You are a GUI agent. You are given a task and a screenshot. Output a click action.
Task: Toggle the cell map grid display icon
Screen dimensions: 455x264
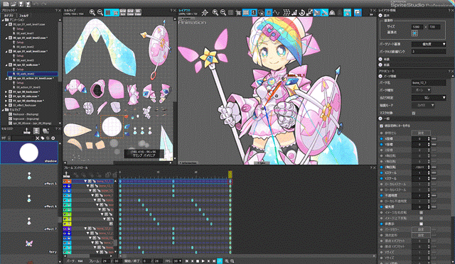pyautogui.click(x=107, y=13)
